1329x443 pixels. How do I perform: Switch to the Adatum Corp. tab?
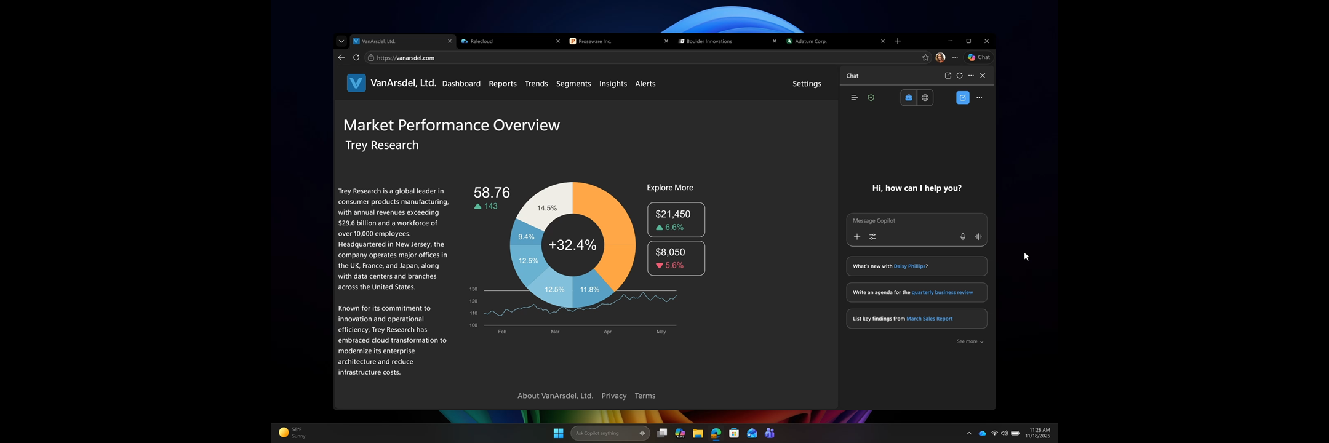836,41
